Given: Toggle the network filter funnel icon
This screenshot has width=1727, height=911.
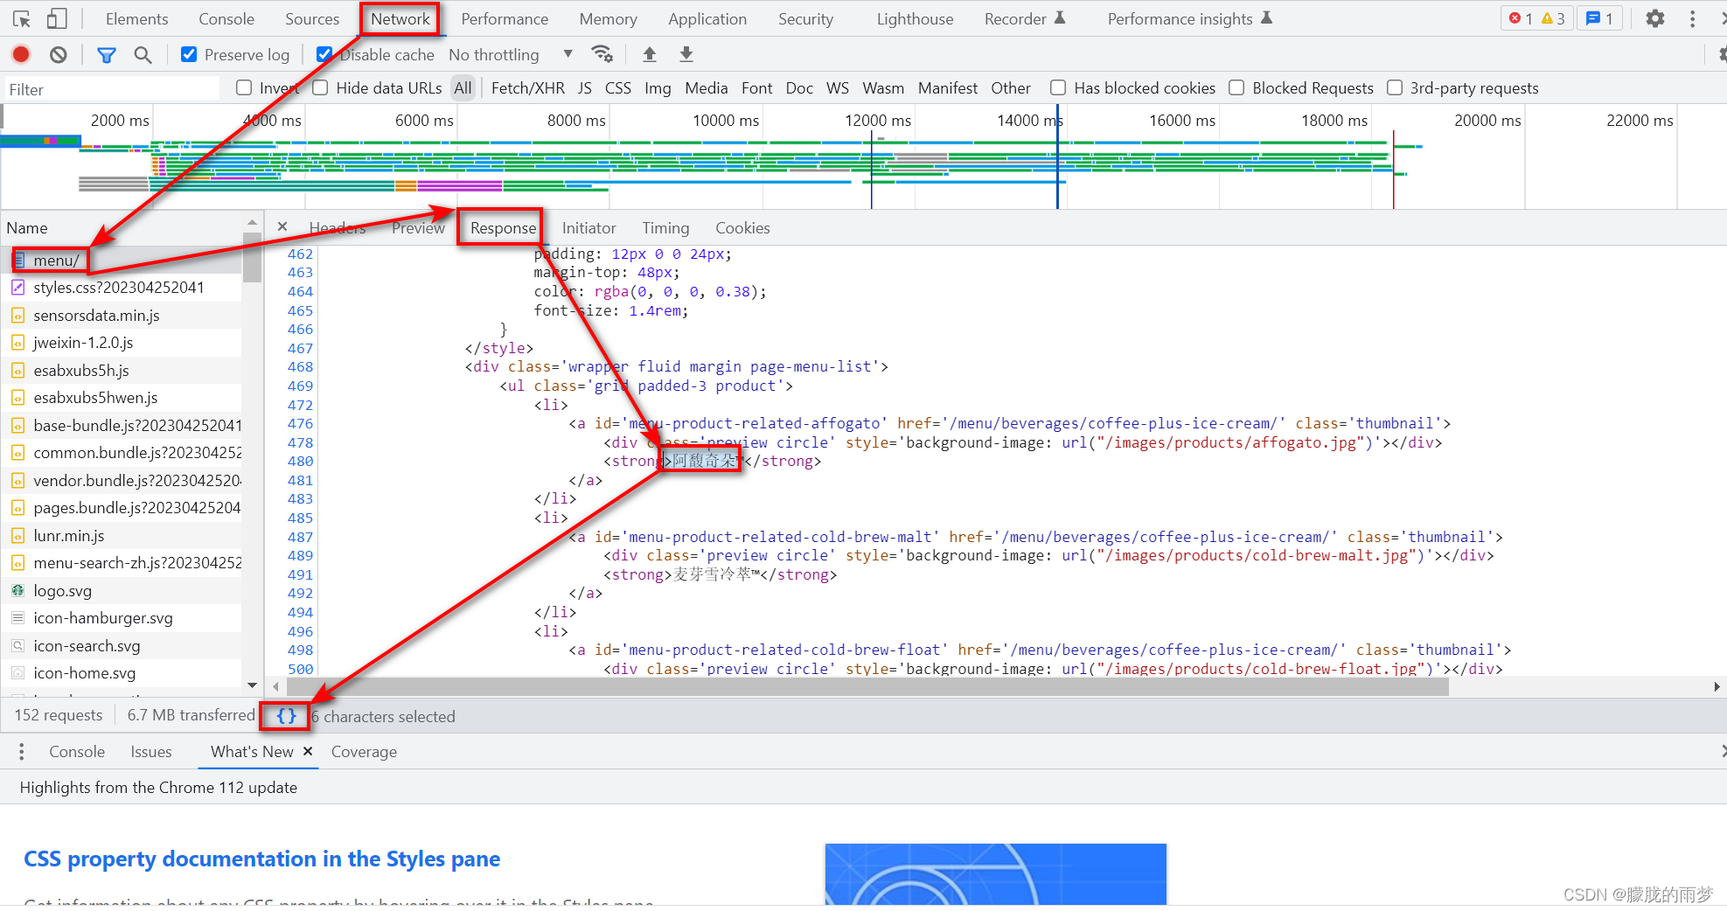Looking at the screenshot, I should [107, 55].
